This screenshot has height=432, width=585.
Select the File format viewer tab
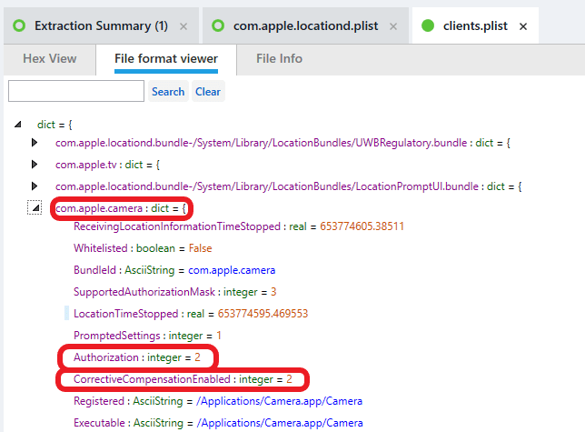tap(165, 59)
